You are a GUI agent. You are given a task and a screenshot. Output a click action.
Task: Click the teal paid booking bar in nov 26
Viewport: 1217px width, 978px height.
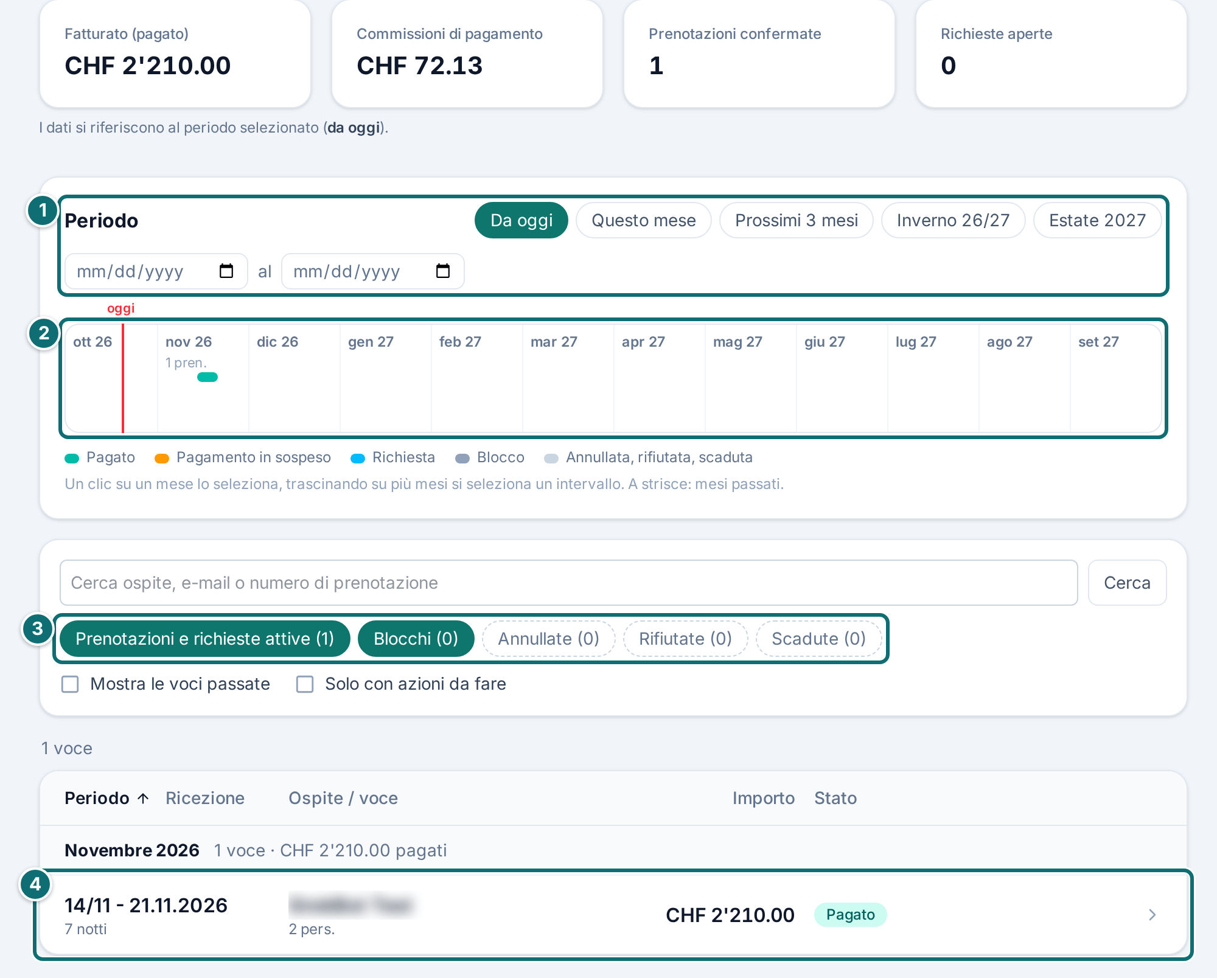click(x=207, y=377)
